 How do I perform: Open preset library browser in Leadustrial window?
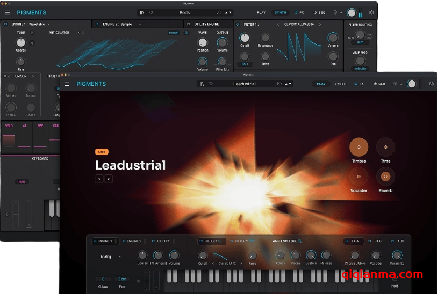[202, 84]
